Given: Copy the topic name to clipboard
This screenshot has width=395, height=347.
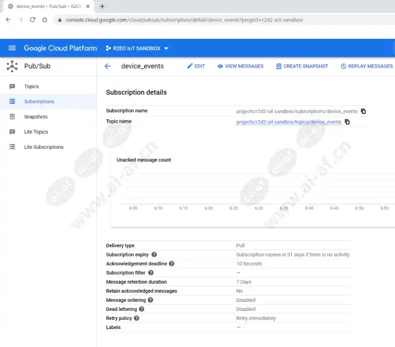Looking at the screenshot, I should 347,122.
